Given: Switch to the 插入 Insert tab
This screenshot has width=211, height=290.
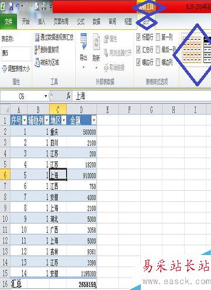Looking at the screenshot, I should pyautogui.click(x=41, y=22).
